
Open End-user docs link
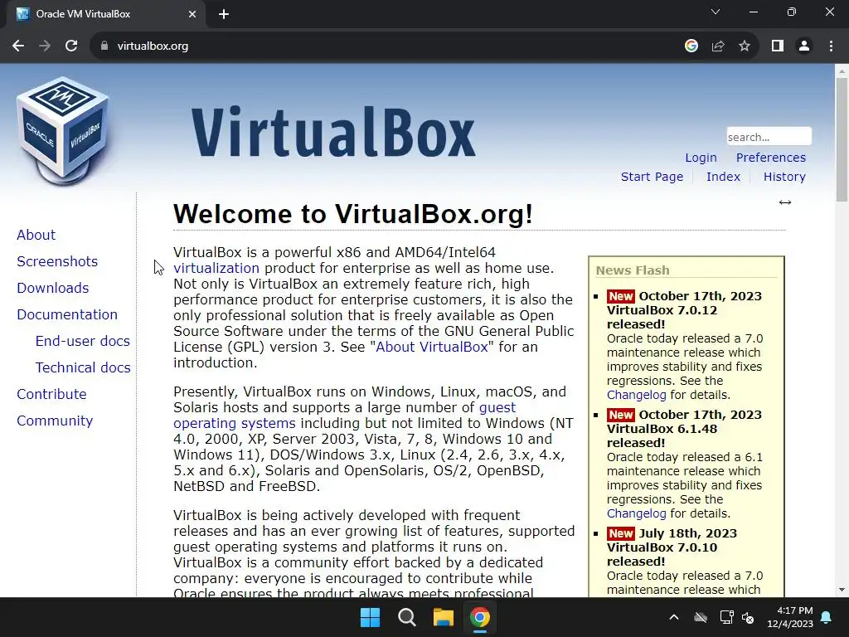click(83, 341)
